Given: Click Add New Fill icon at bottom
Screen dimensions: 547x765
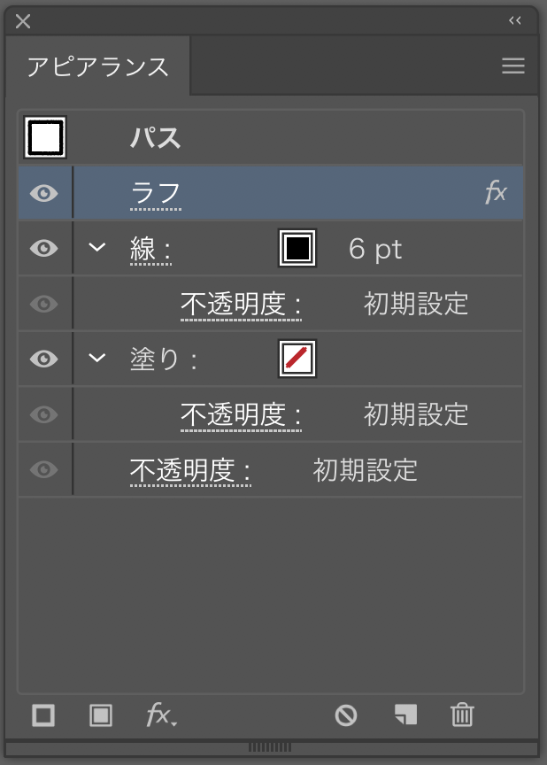Looking at the screenshot, I should coord(101,715).
